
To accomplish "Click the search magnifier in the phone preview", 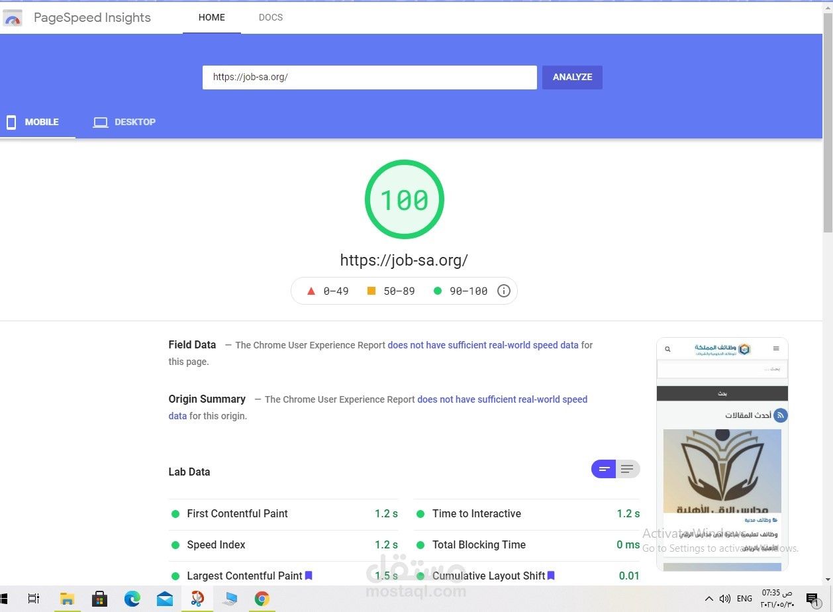I will pyautogui.click(x=667, y=348).
